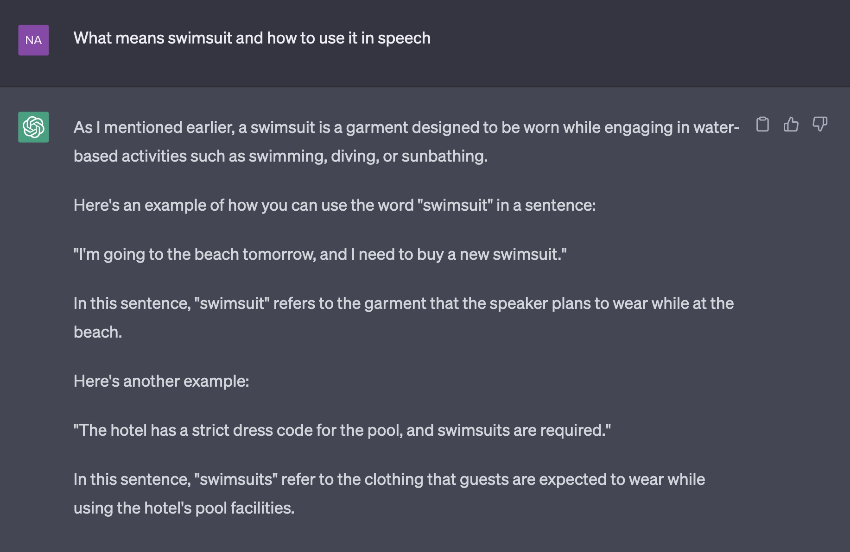Viewport: 850px width, 552px height.
Task: Give the response a thumbs up
Action: click(x=791, y=124)
